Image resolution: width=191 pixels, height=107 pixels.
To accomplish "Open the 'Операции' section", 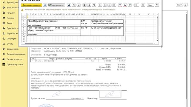I will 9,39.
